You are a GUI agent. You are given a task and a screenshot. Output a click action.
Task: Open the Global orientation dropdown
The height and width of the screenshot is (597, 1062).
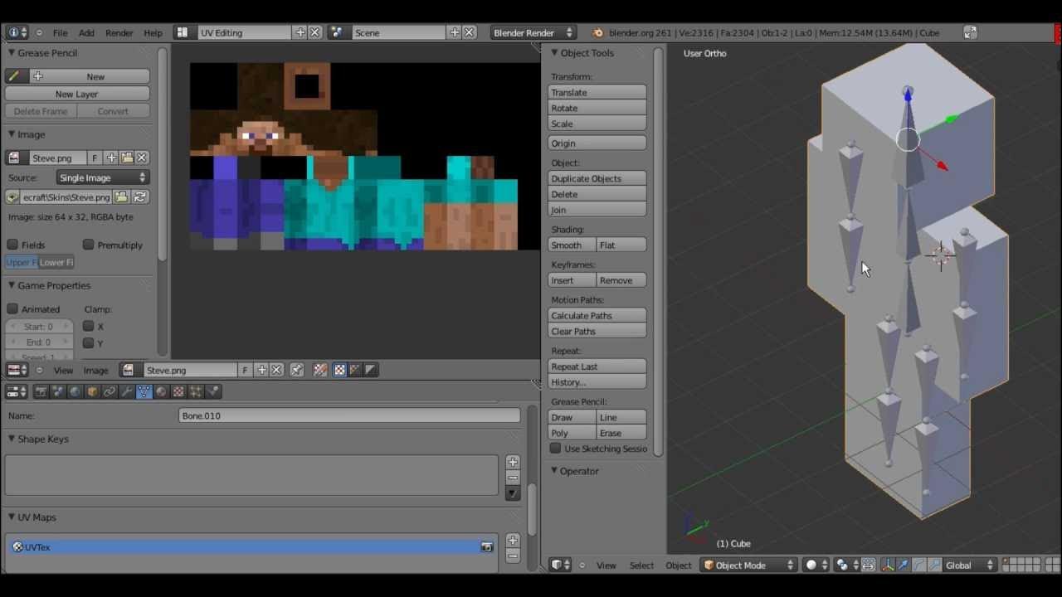[x=969, y=565]
